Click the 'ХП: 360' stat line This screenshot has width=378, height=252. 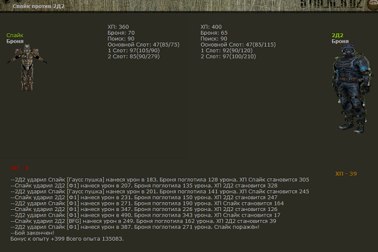(x=118, y=26)
